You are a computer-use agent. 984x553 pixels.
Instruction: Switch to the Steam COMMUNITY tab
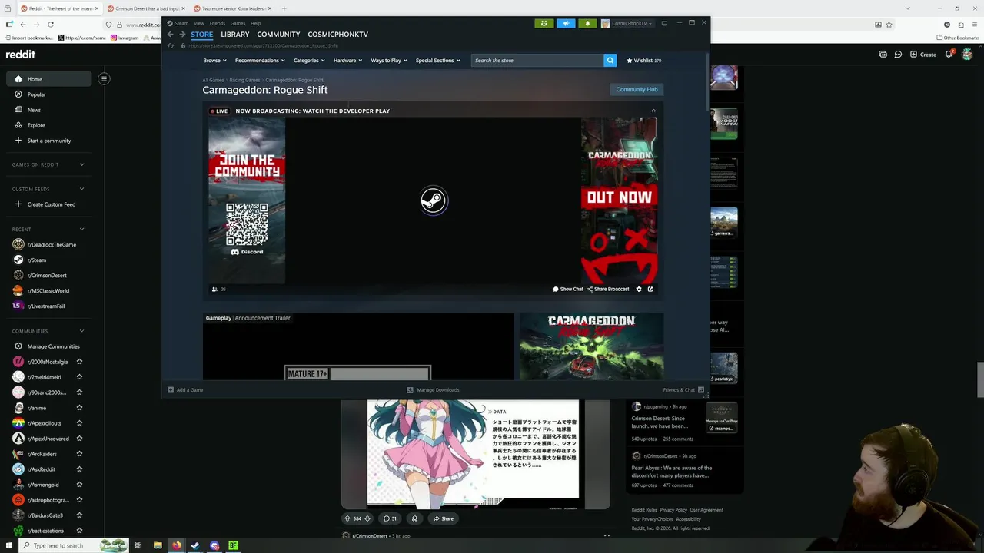pyautogui.click(x=278, y=35)
